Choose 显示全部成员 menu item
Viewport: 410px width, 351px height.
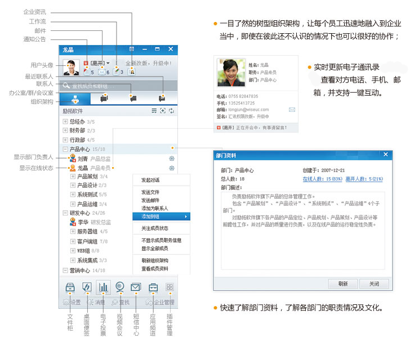161,249
